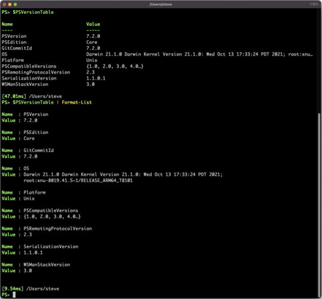Click 'Unix' value in the table output

pyautogui.click(x=92, y=60)
